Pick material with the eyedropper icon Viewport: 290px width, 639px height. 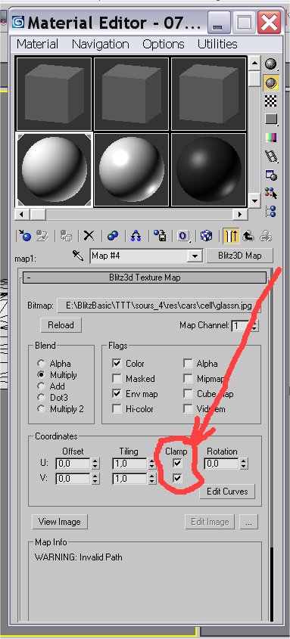[x=77, y=256]
